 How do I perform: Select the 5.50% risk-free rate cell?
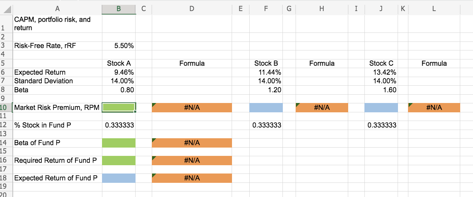[x=119, y=46]
